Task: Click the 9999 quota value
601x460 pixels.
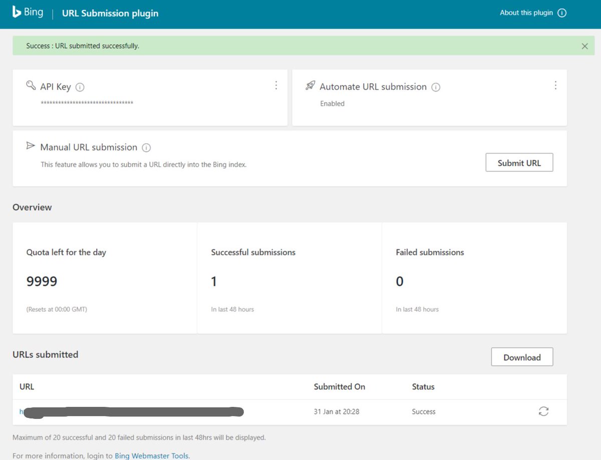Action: tap(42, 281)
